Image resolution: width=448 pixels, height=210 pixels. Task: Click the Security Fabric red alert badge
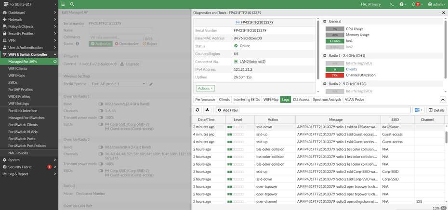coord(49,167)
